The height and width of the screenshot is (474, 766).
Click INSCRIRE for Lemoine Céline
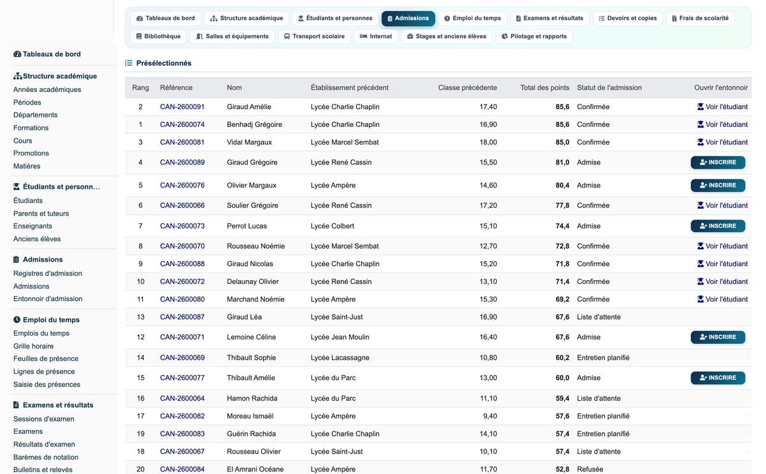[x=717, y=337]
